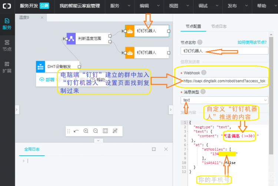Viewport: 278px width, 186px height.
Task: Open the 服务 top menu
Action: pos(120,6)
